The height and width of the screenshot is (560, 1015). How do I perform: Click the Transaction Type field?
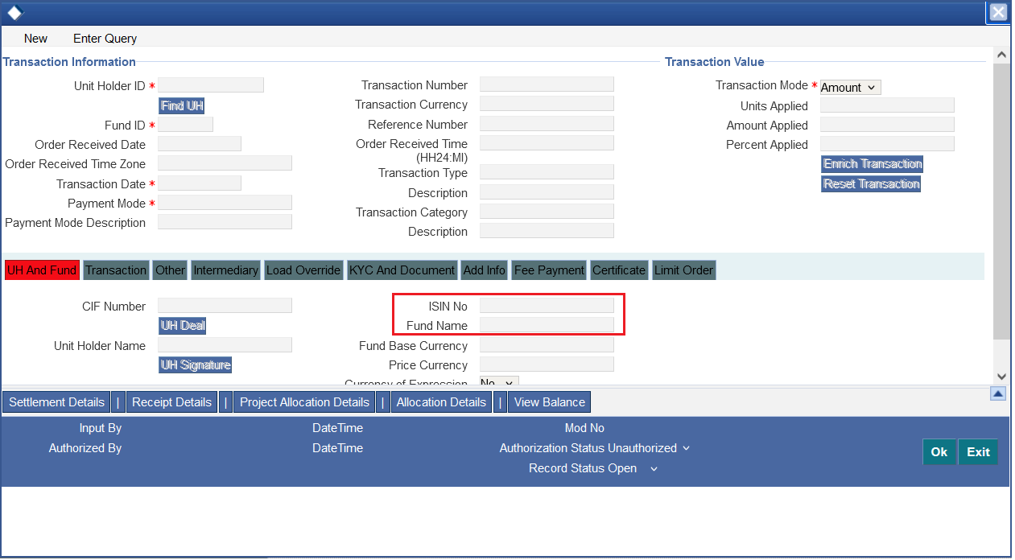coord(547,172)
